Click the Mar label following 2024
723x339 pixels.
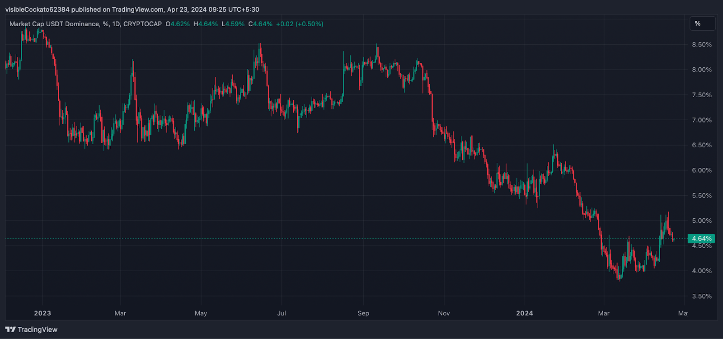[x=604, y=313]
